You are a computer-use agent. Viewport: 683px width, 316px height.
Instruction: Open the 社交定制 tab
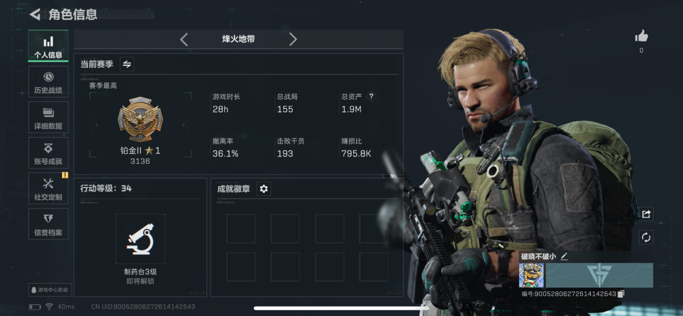[x=48, y=188]
